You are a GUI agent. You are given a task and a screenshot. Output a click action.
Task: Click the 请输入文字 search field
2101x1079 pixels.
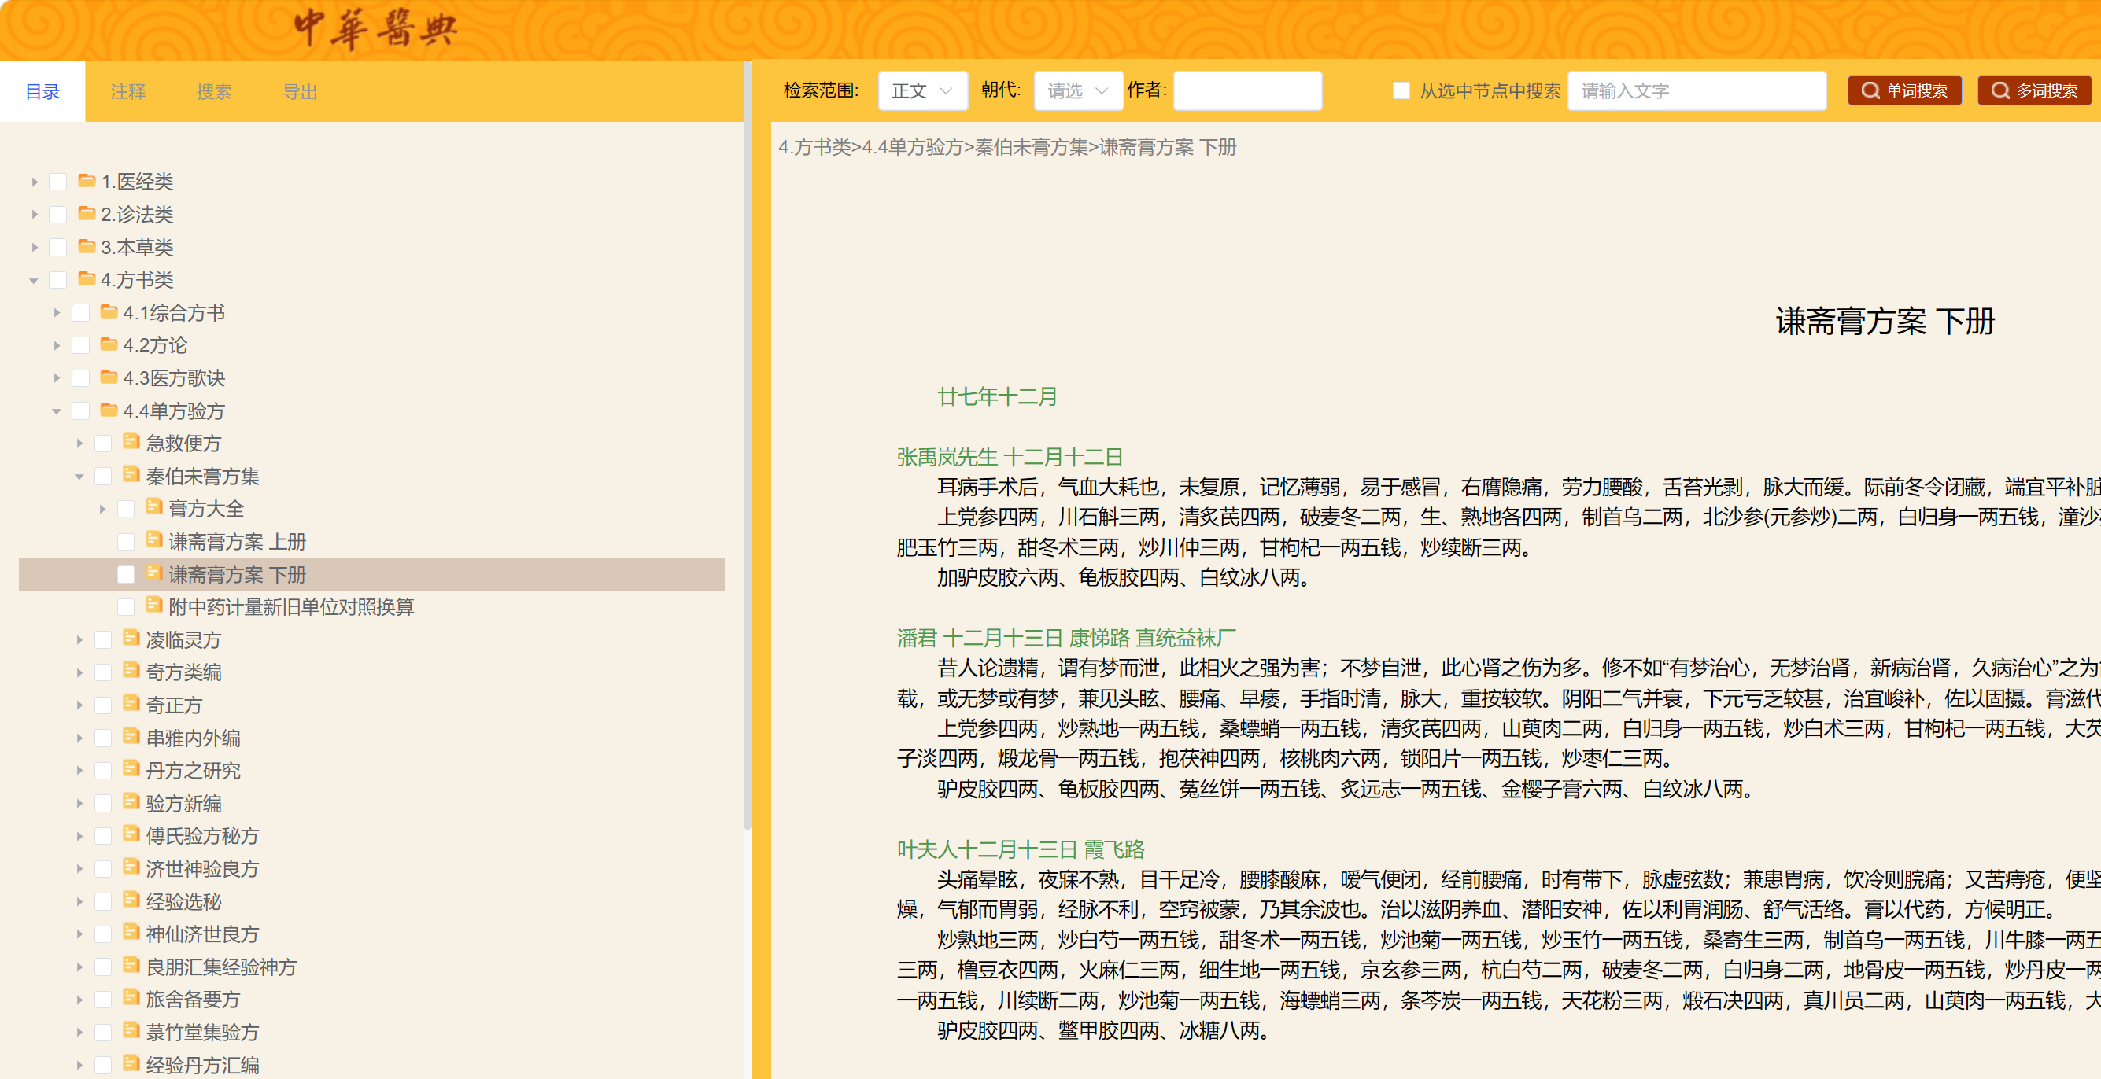click(1697, 90)
